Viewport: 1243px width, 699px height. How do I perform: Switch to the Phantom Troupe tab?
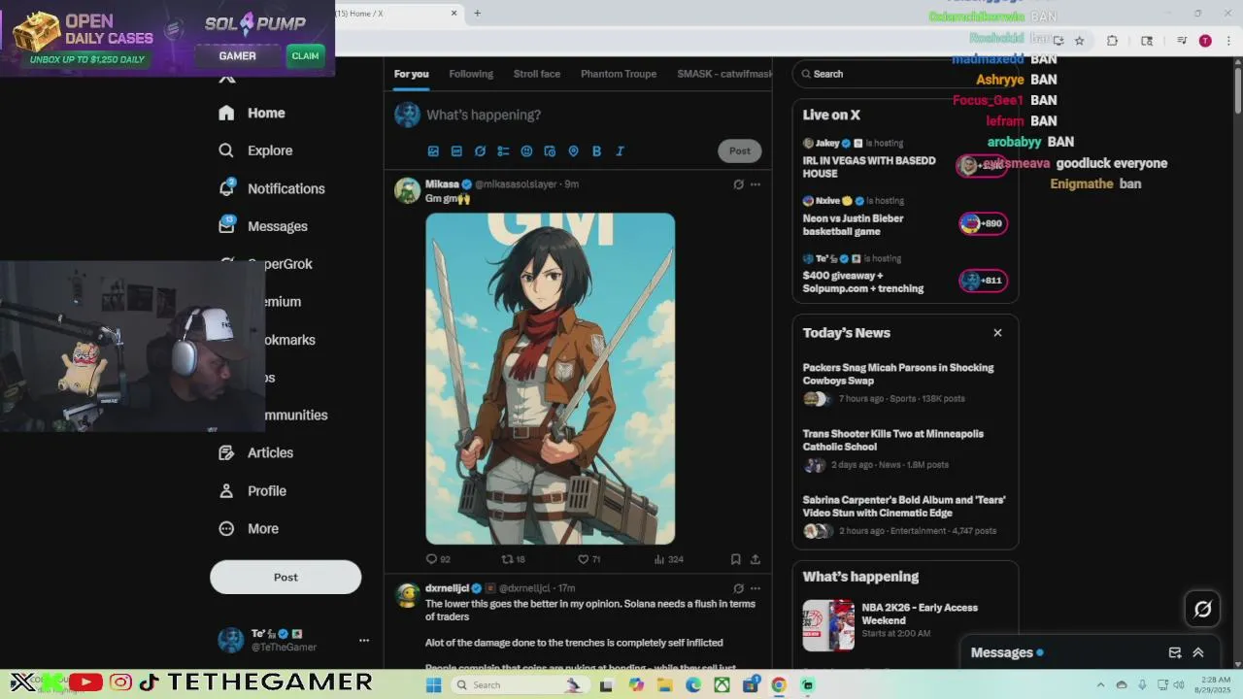(x=619, y=74)
